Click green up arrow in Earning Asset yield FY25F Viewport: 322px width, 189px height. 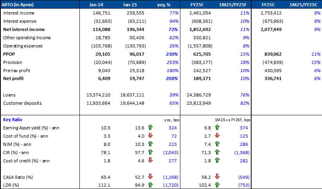click(x=217, y=127)
